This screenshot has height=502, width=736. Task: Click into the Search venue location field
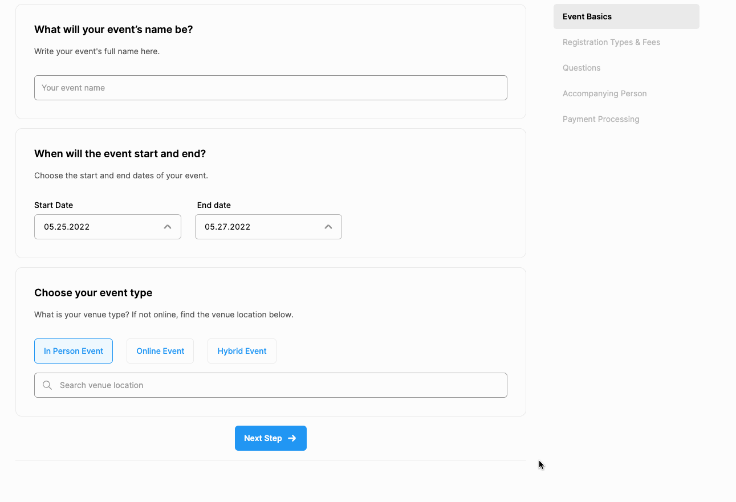point(279,385)
